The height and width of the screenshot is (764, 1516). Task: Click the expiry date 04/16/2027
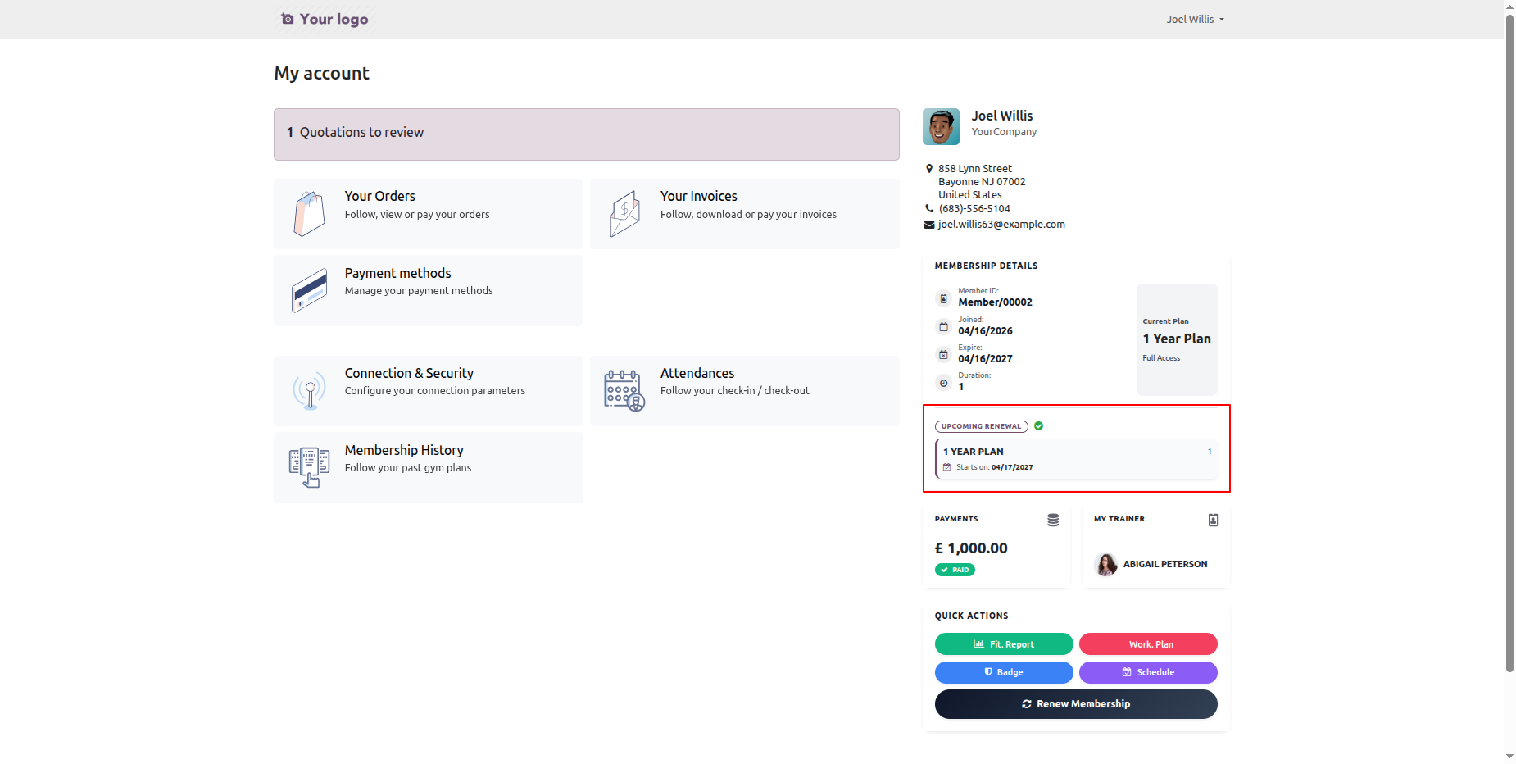click(x=985, y=359)
